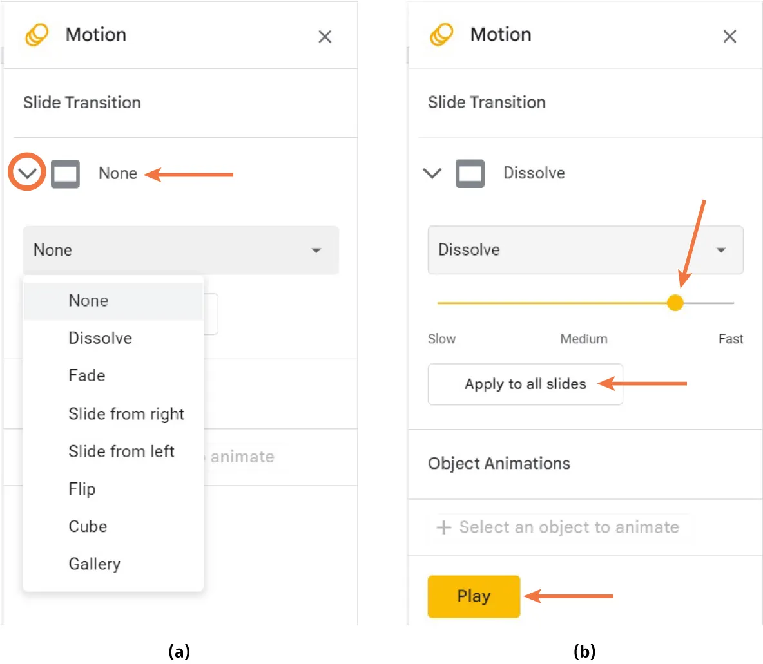Click the Object Animations section header
This screenshot has width=763, height=664.
pyautogui.click(x=499, y=463)
